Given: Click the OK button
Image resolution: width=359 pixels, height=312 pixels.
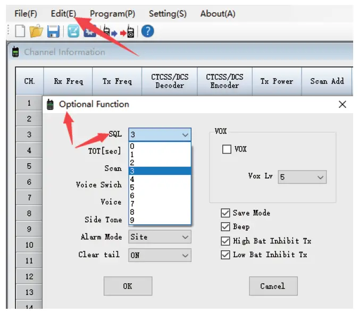Looking at the screenshot, I should (x=128, y=286).
